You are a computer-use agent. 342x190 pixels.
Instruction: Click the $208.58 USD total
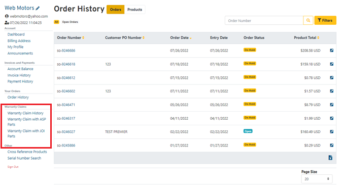click(x=311, y=51)
